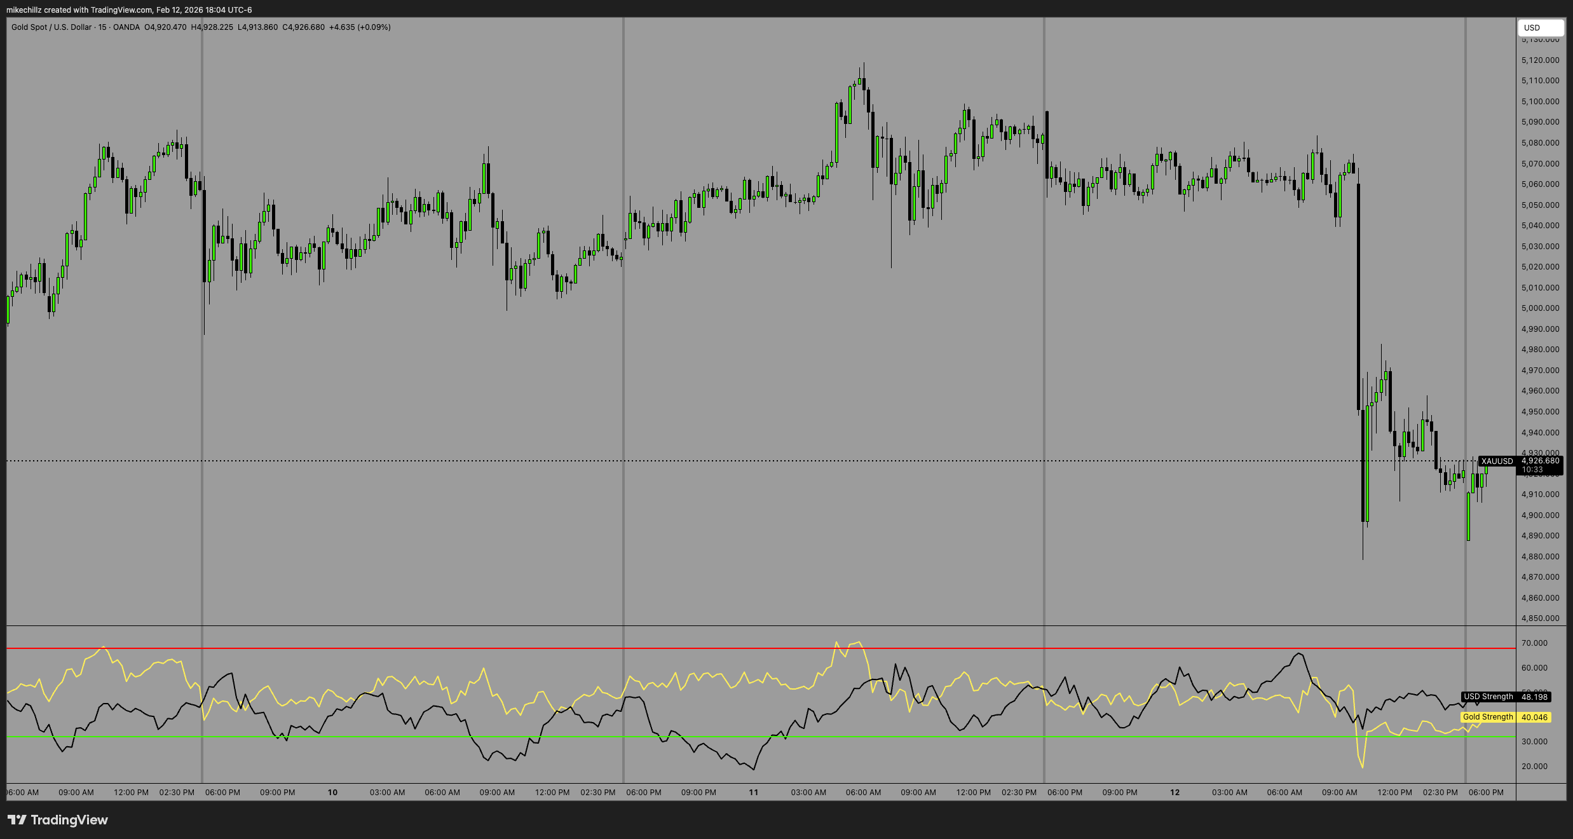This screenshot has height=839, width=1573.
Task: Click the 5,060.000 price axis label
Action: [1540, 184]
